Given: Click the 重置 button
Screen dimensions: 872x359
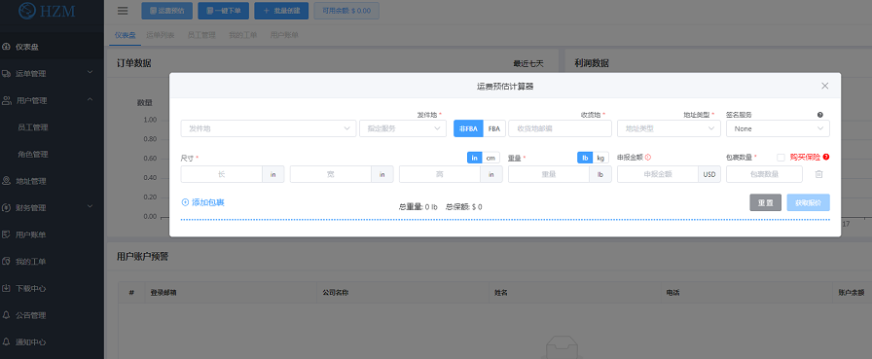Looking at the screenshot, I should coord(765,202).
